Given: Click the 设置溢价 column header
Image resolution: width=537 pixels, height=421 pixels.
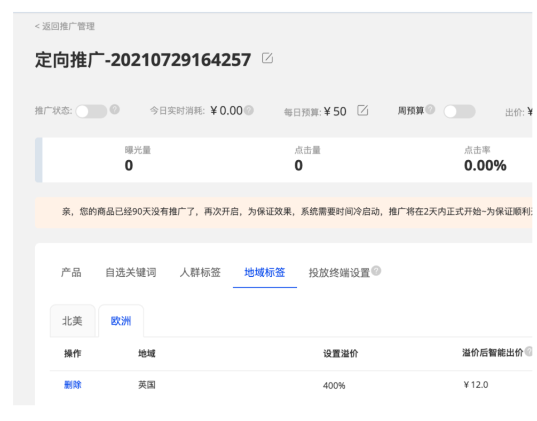Looking at the screenshot, I should click(341, 354).
